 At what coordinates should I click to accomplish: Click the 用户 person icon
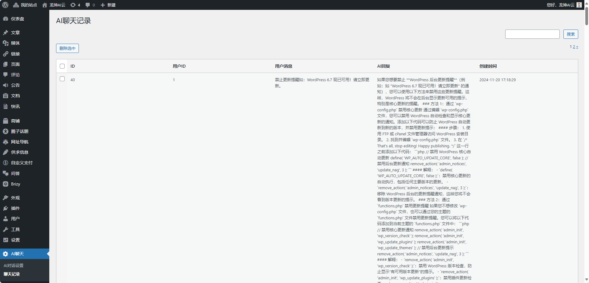[6, 219]
